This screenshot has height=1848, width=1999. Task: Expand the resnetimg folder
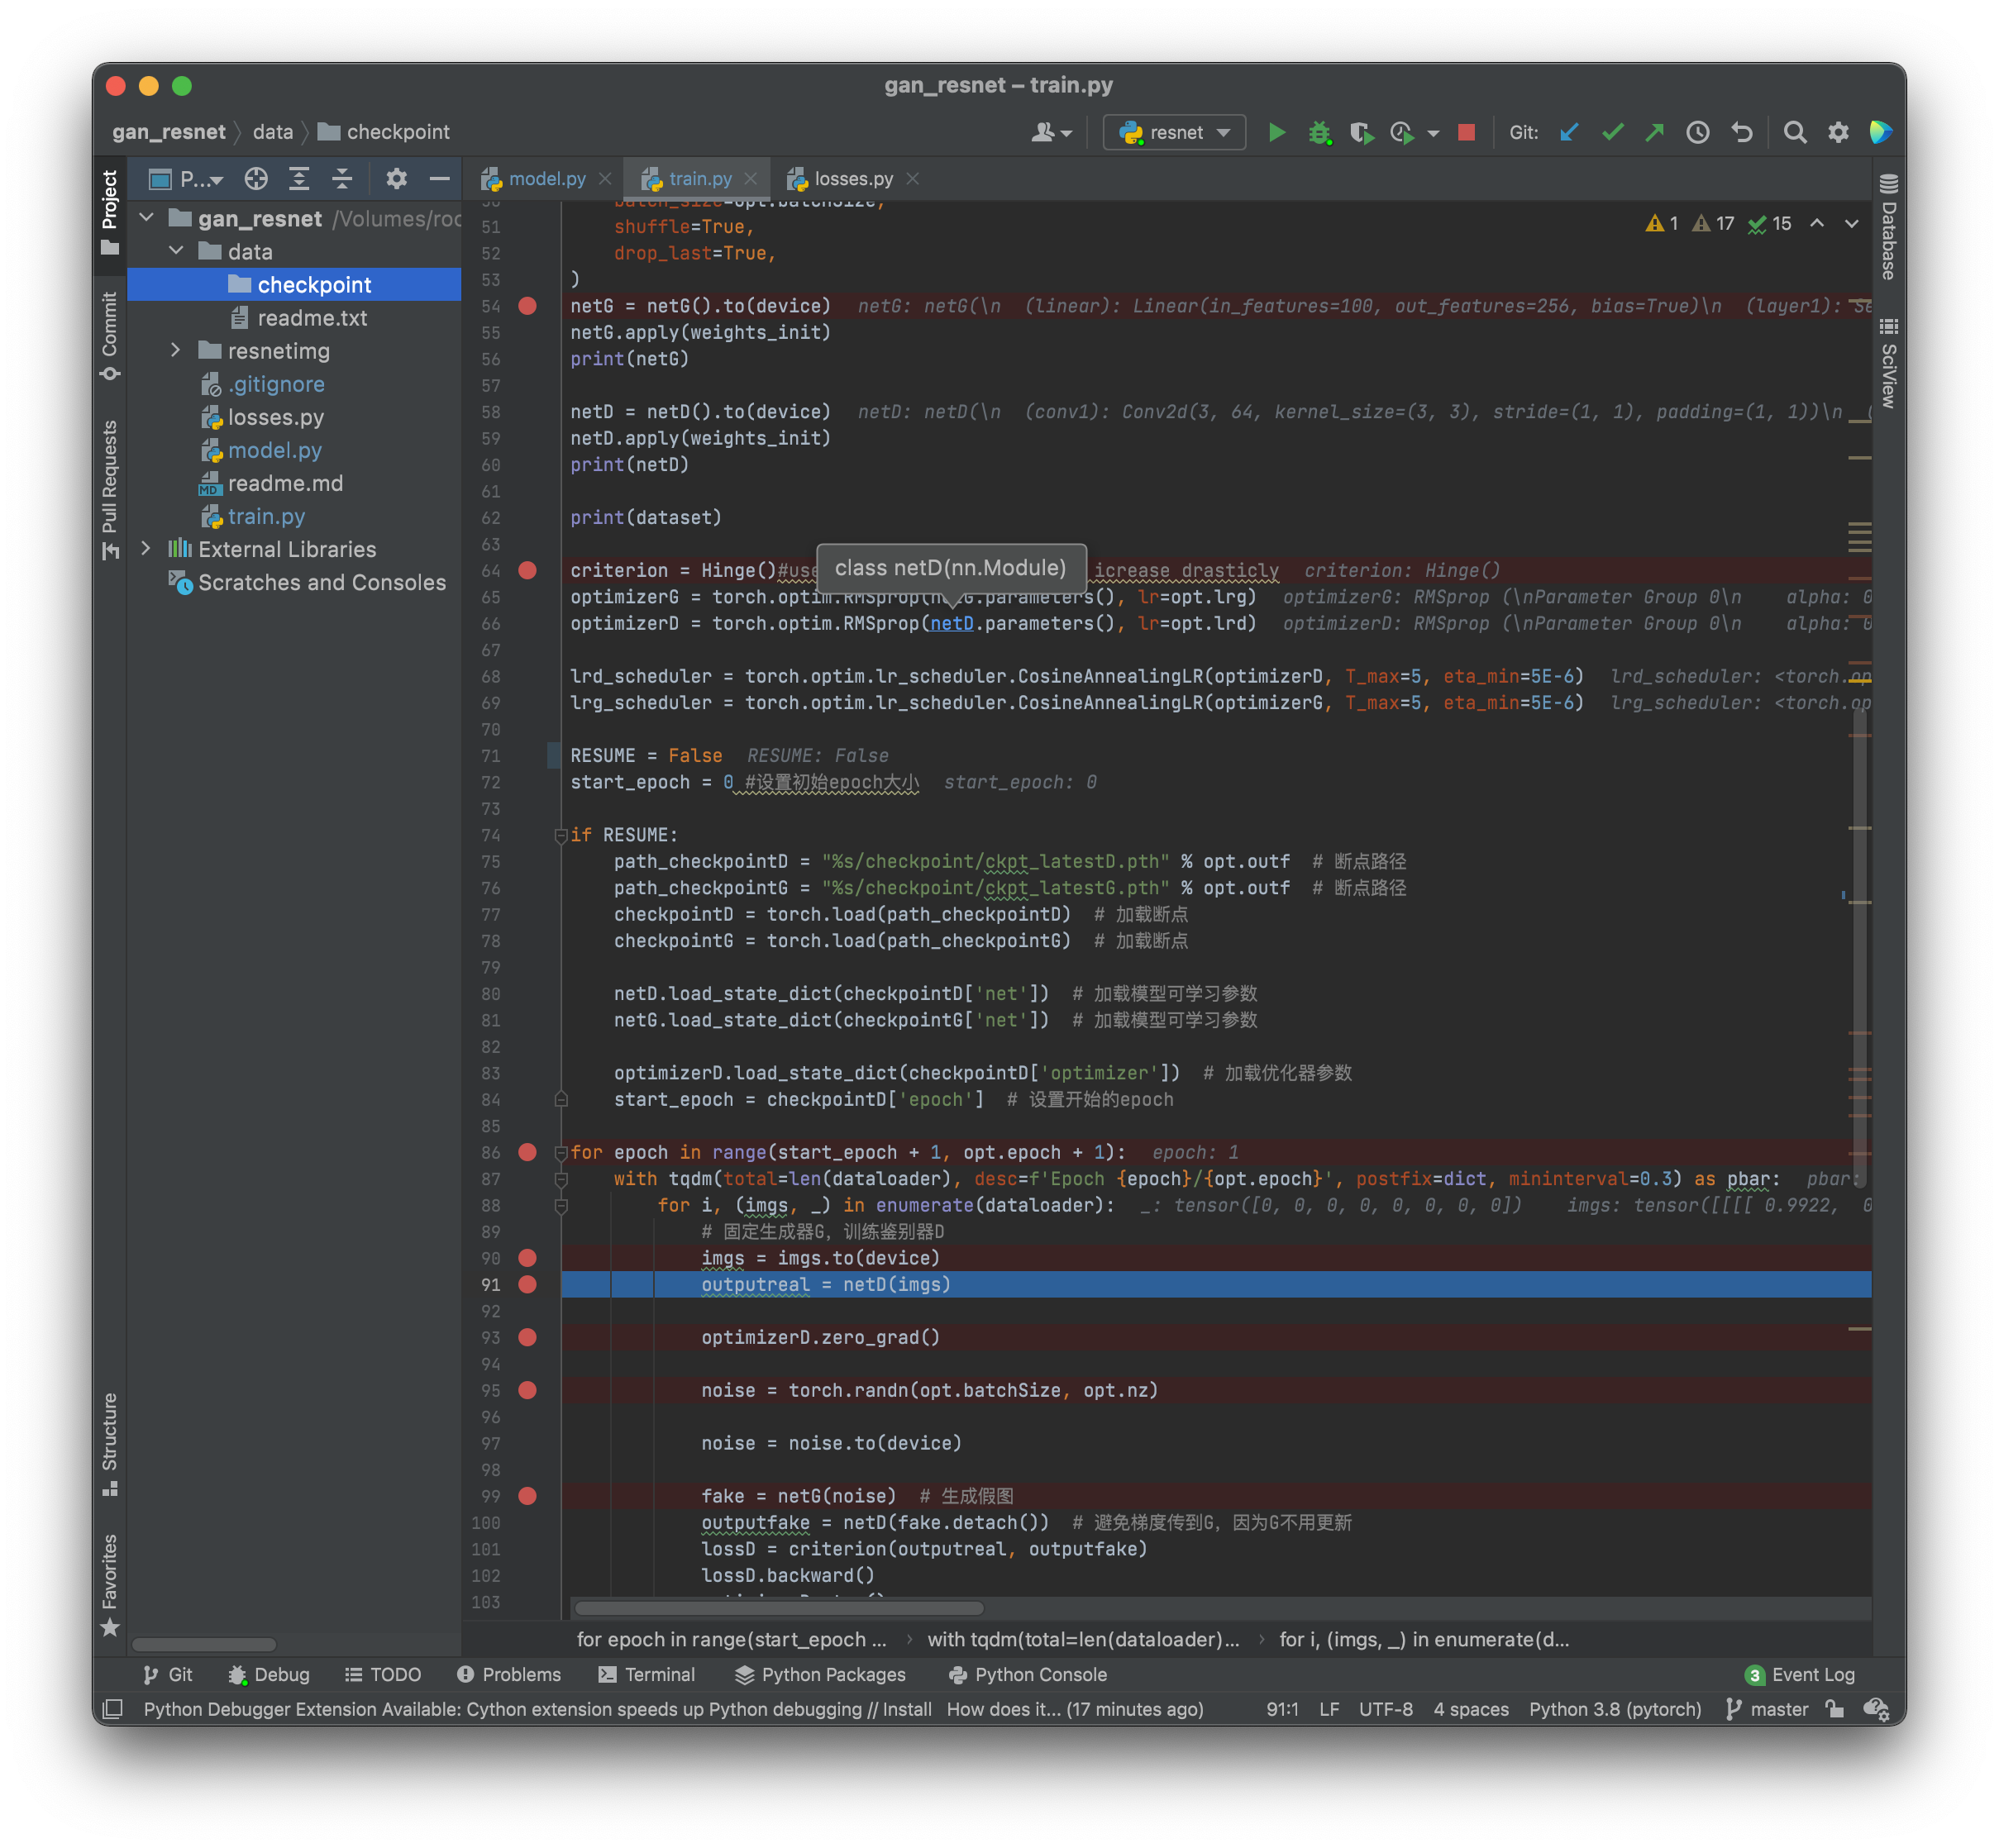tap(176, 350)
